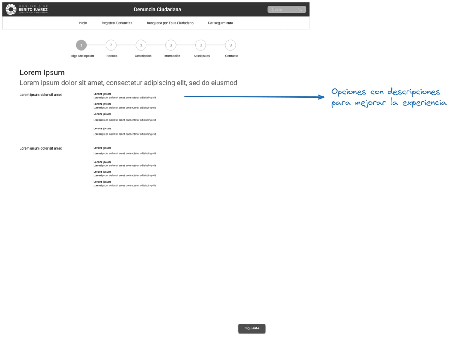Choose the first option in the bottom group
Image resolution: width=449 pixels, height=349 pixels.
click(102, 148)
